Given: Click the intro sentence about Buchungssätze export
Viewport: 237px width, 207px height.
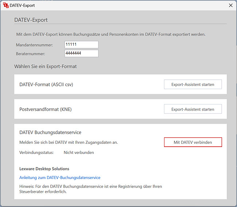Looking at the screenshot, I should (x=111, y=34).
